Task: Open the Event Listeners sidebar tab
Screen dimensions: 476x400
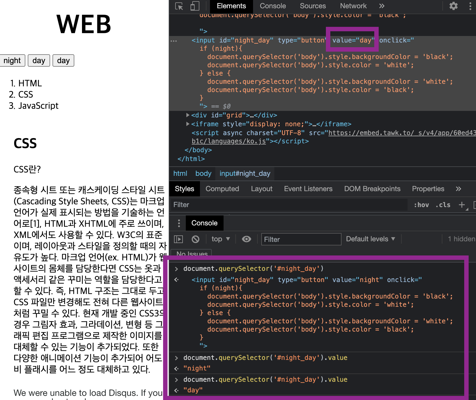Action: [x=308, y=189]
